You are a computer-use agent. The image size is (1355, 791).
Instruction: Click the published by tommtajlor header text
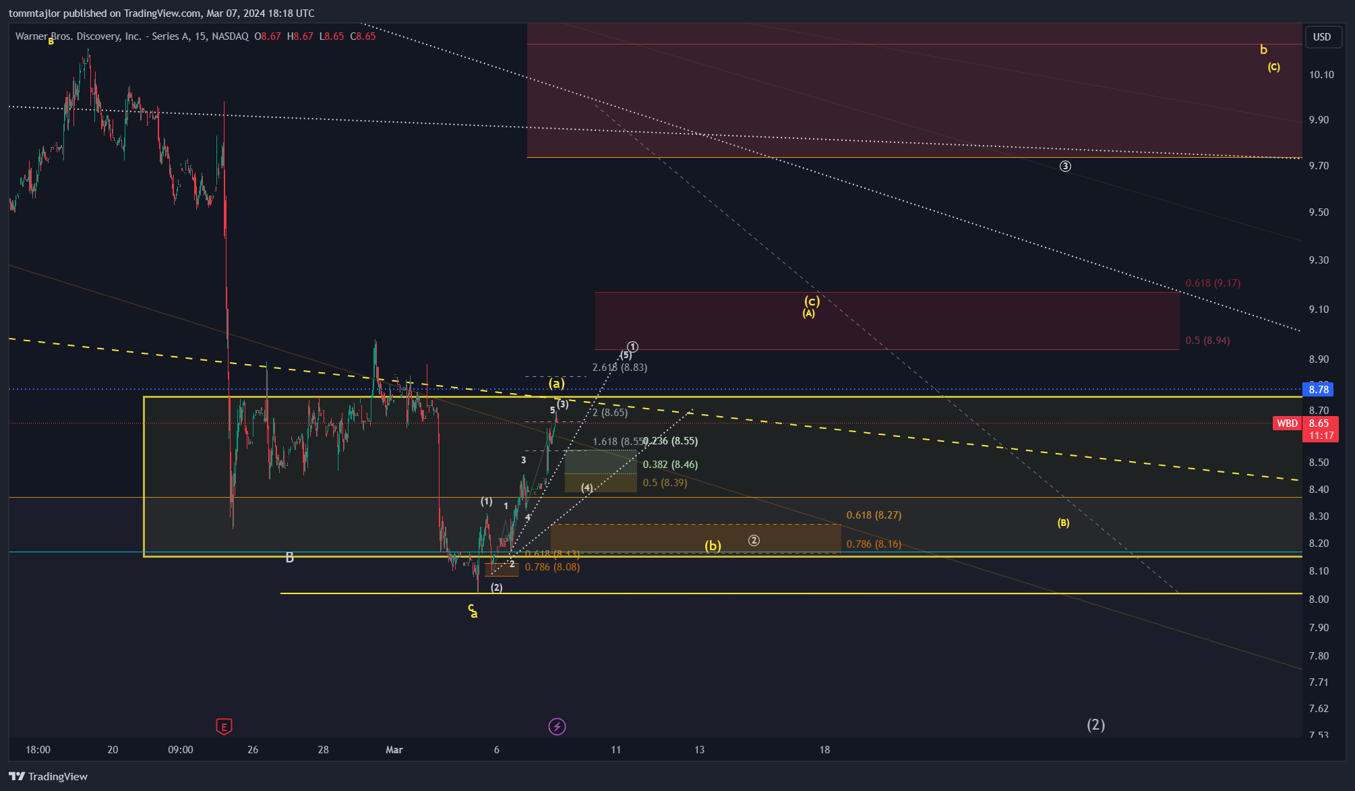click(x=161, y=13)
